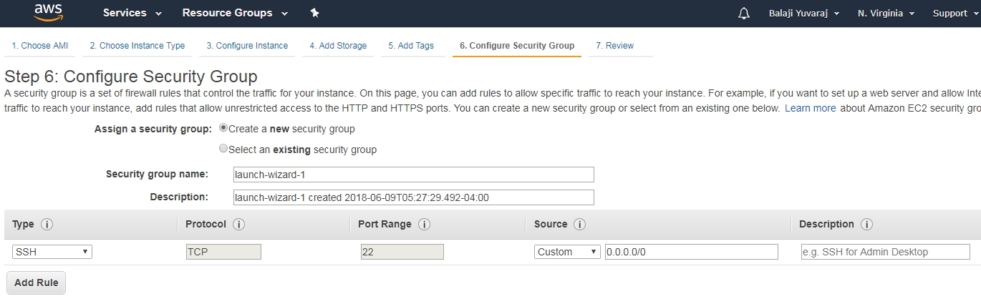981x299 pixels.
Task: Click the source CIDR 0.0.0.0/0 field
Action: pyautogui.click(x=691, y=252)
